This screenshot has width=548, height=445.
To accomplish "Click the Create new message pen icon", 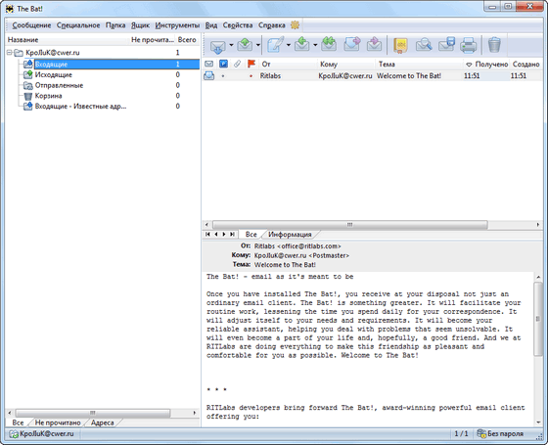I will (276, 45).
